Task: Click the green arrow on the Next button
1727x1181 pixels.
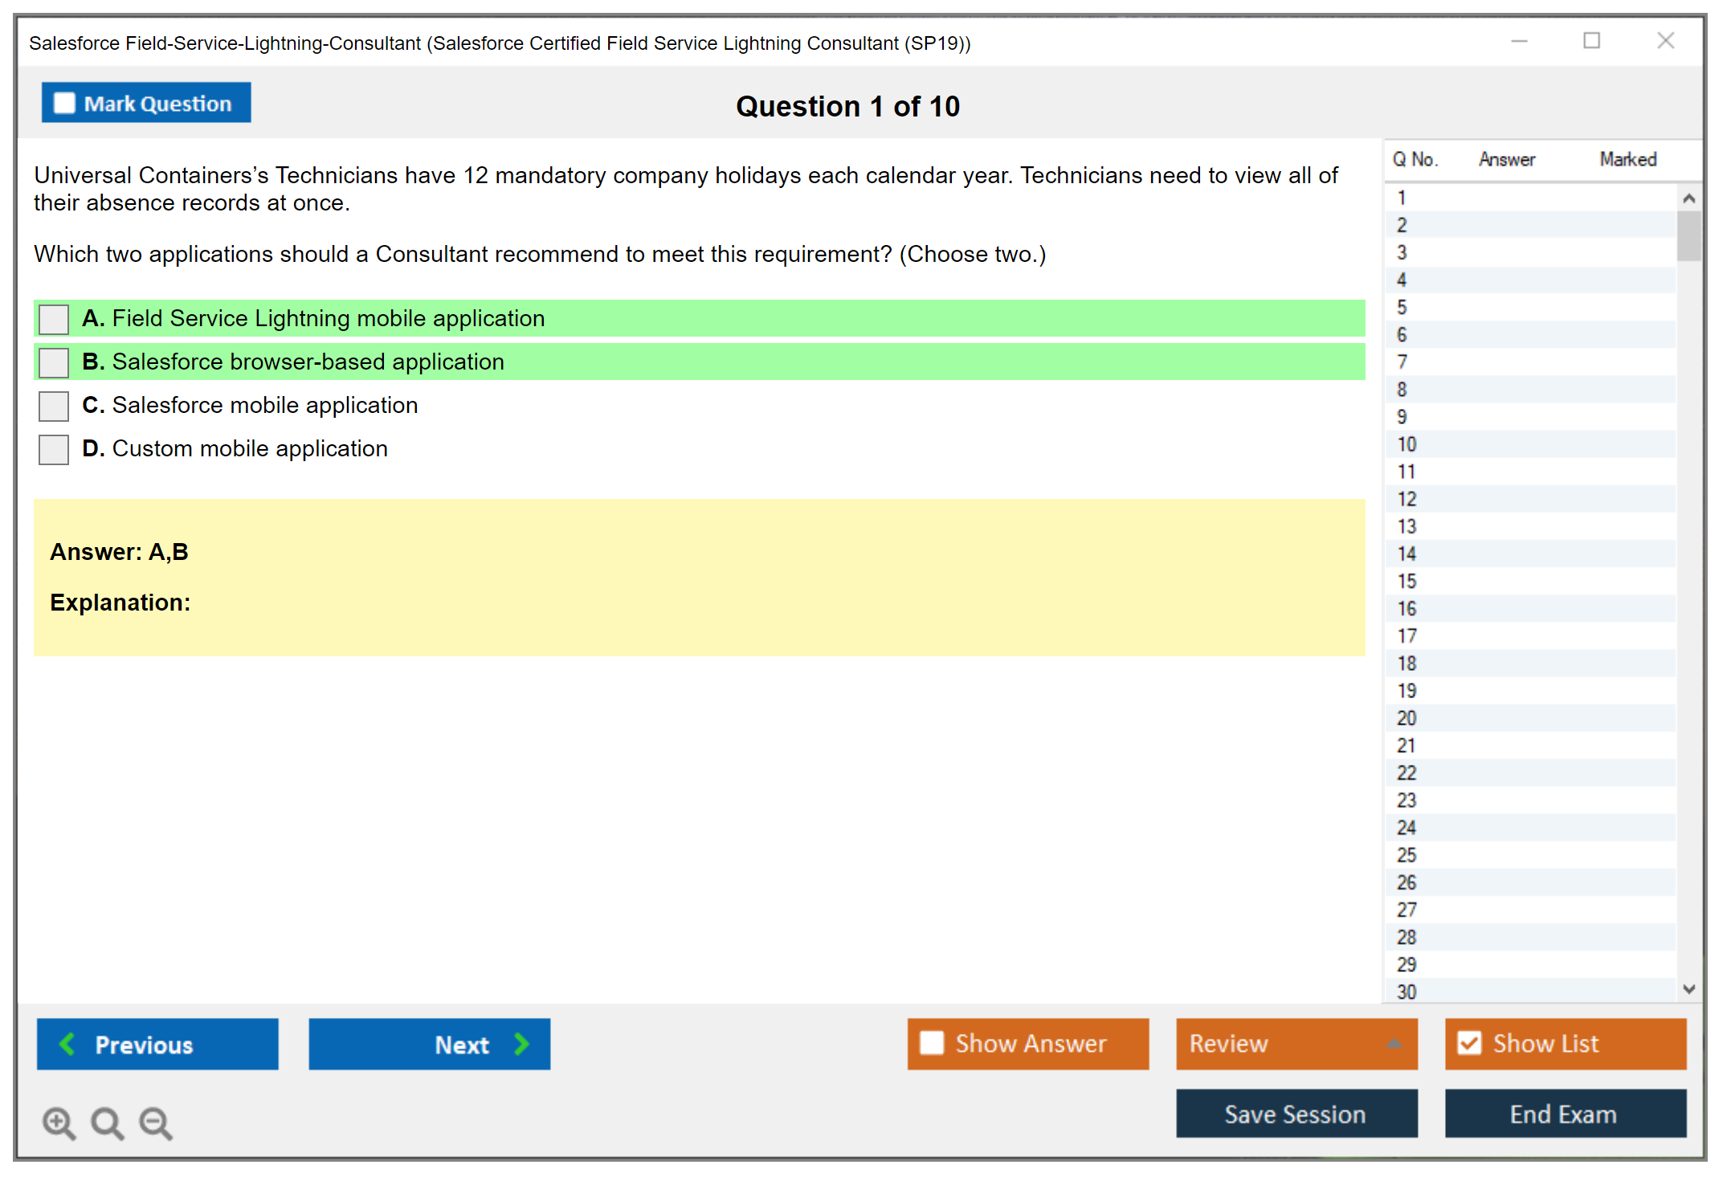Action: [522, 1044]
